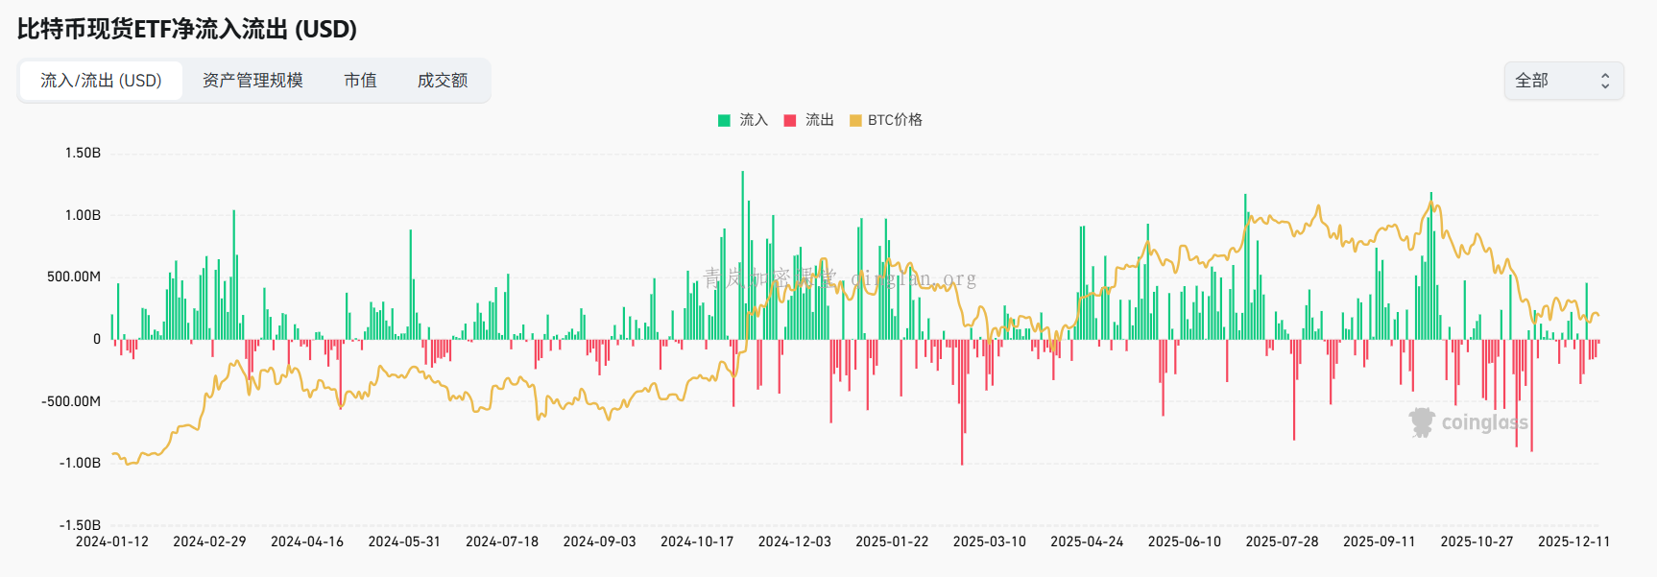Click the coinglass watermark text
The width and height of the screenshot is (1657, 577).
(1484, 422)
